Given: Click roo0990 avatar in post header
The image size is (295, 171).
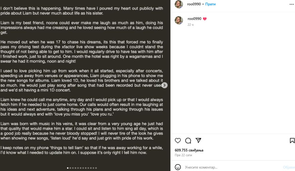Looking at the screenshot, I should pos(179,4).
